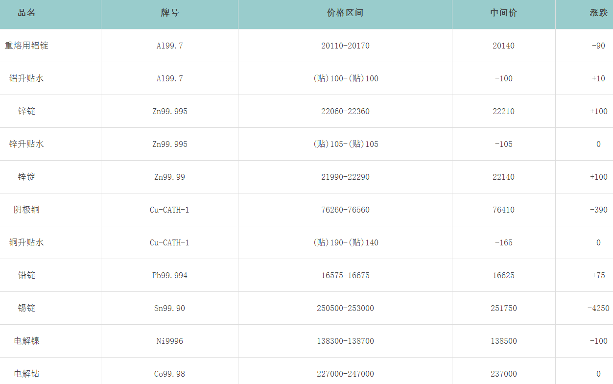The image size is (613, 384).
Task: Select the 电解钴 product name
Action: (26, 374)
